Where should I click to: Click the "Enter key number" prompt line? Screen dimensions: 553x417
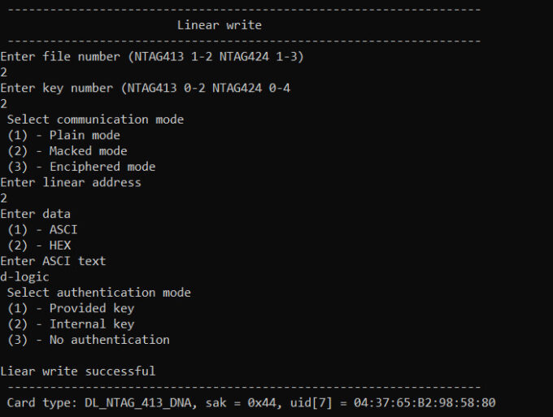click(x=145, y=88)
